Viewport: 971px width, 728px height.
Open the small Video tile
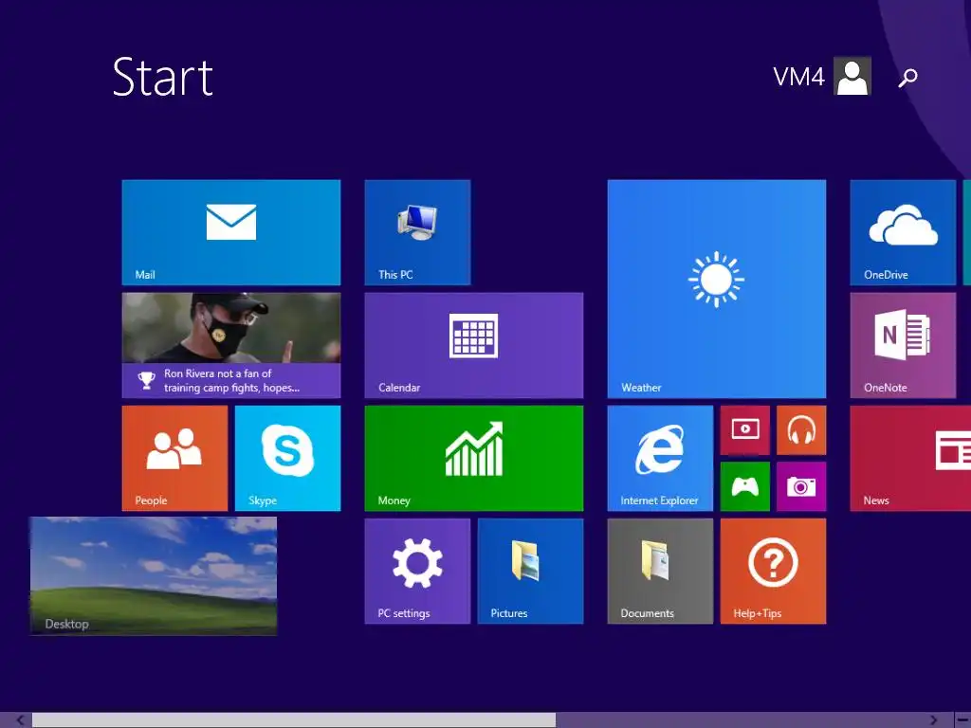[x=745, y=430]
